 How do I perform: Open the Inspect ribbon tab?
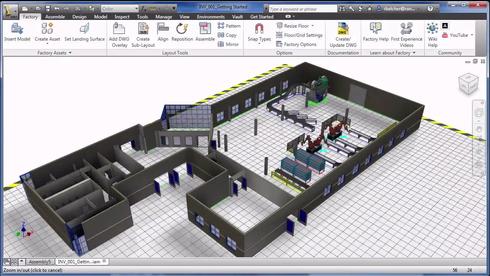(122, 17)
